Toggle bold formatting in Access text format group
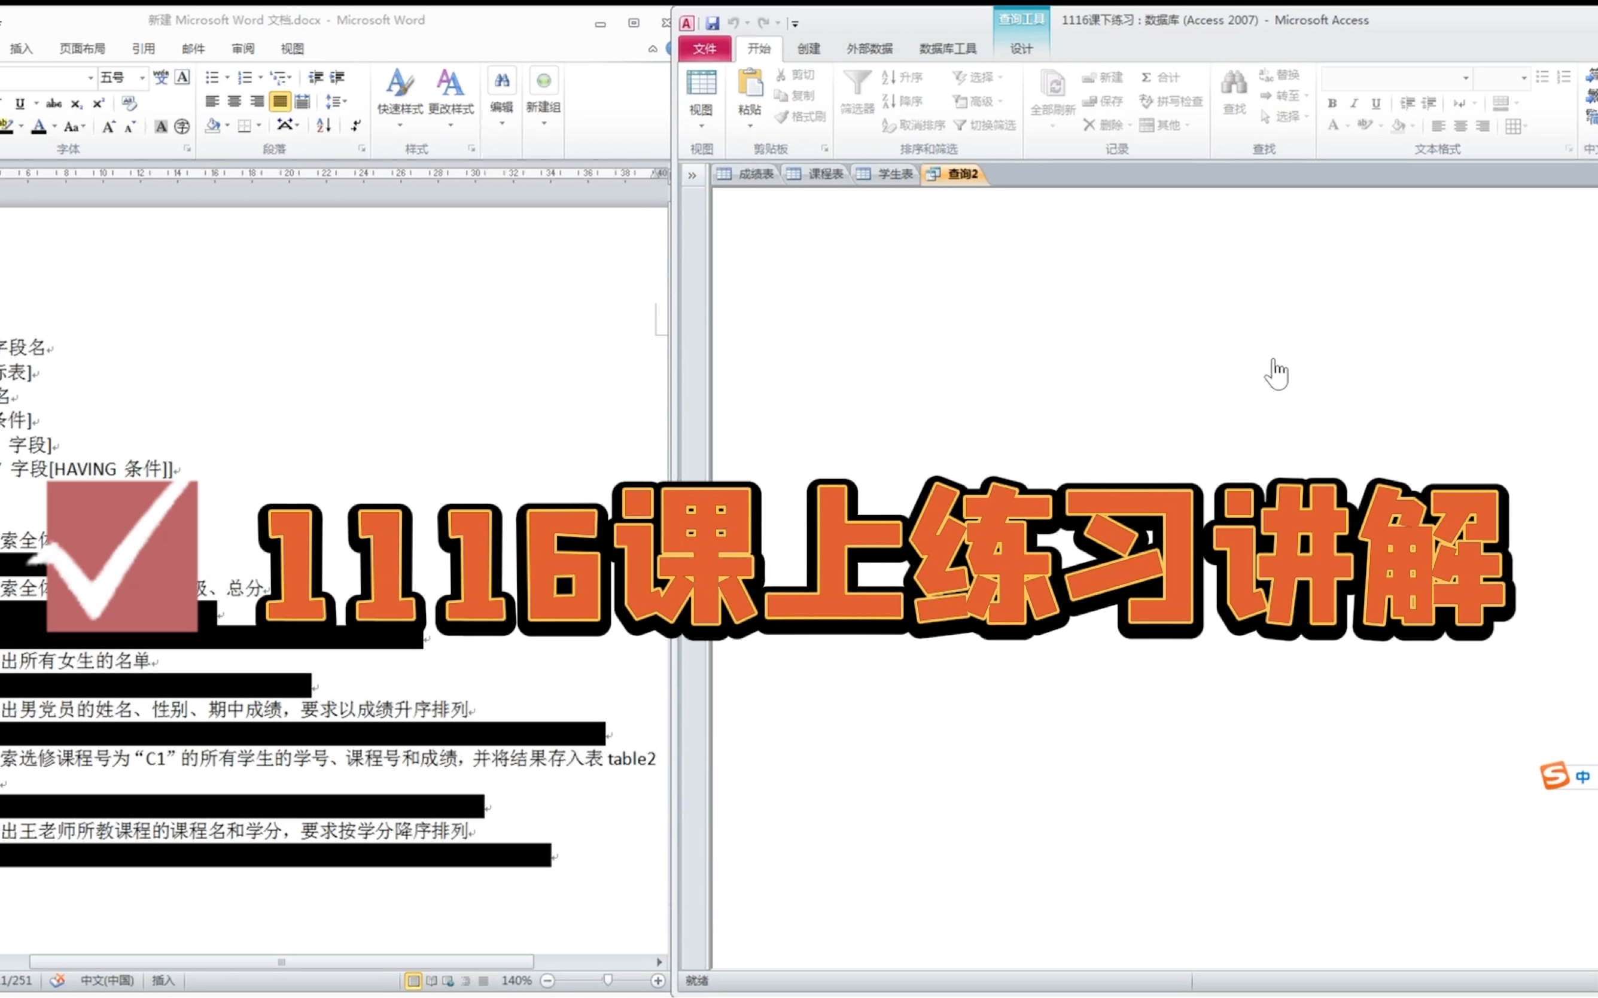Viewport: 1598px width, 998px height. 1332,103
